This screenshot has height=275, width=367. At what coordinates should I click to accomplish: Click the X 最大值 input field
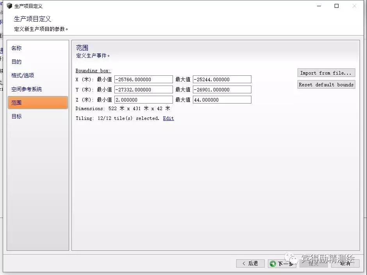tap(222, 80)
